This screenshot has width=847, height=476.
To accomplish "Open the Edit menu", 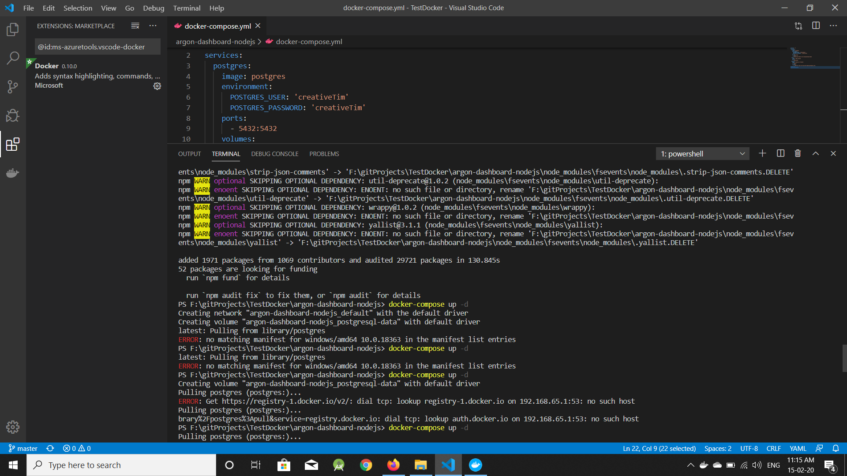I will tap(49, 8).
